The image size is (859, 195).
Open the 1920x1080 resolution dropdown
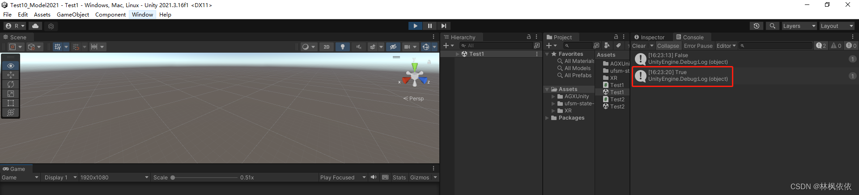pos(114,177)
